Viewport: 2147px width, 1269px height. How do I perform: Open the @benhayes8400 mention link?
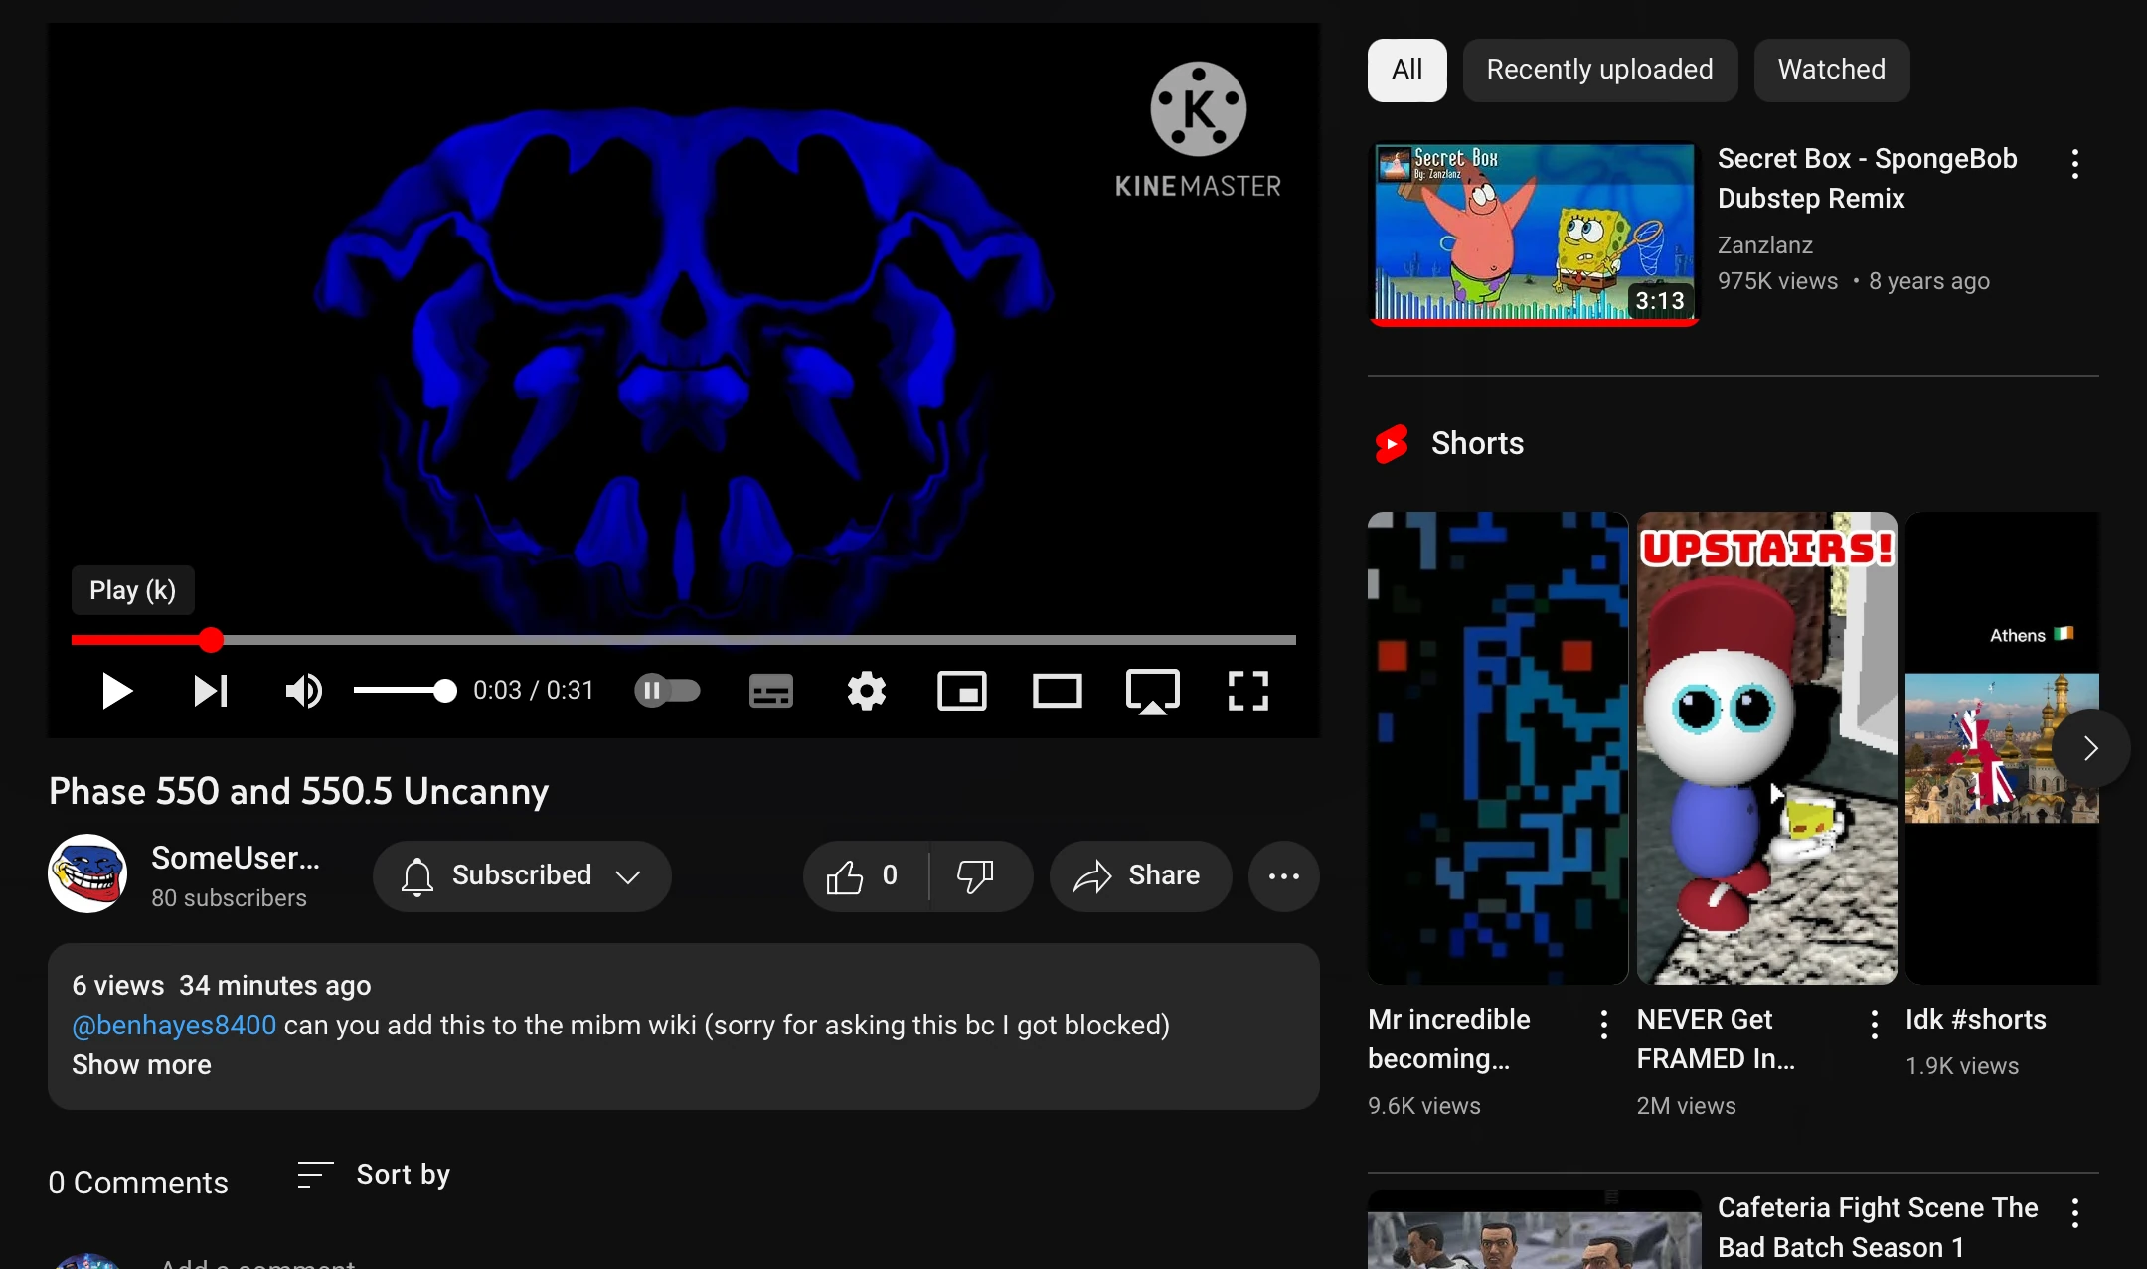click(174, 1026)
